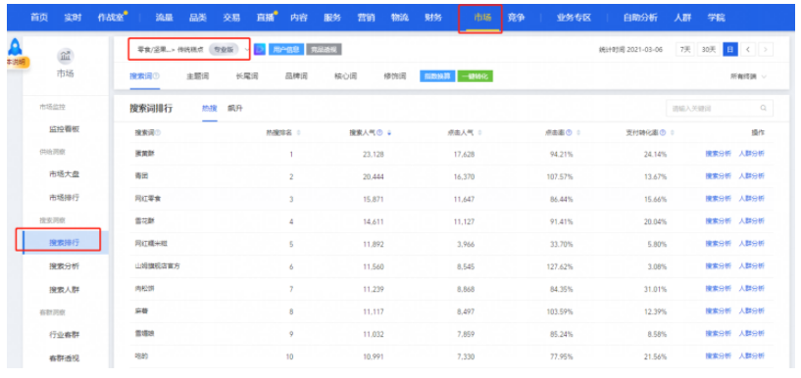Open 业务专区 in top navigation
Image resolution: width=801 pixels, height=378 pixels.
(574, 18)
